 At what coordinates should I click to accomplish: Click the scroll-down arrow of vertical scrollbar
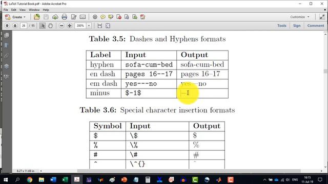[x=325, y=167]
